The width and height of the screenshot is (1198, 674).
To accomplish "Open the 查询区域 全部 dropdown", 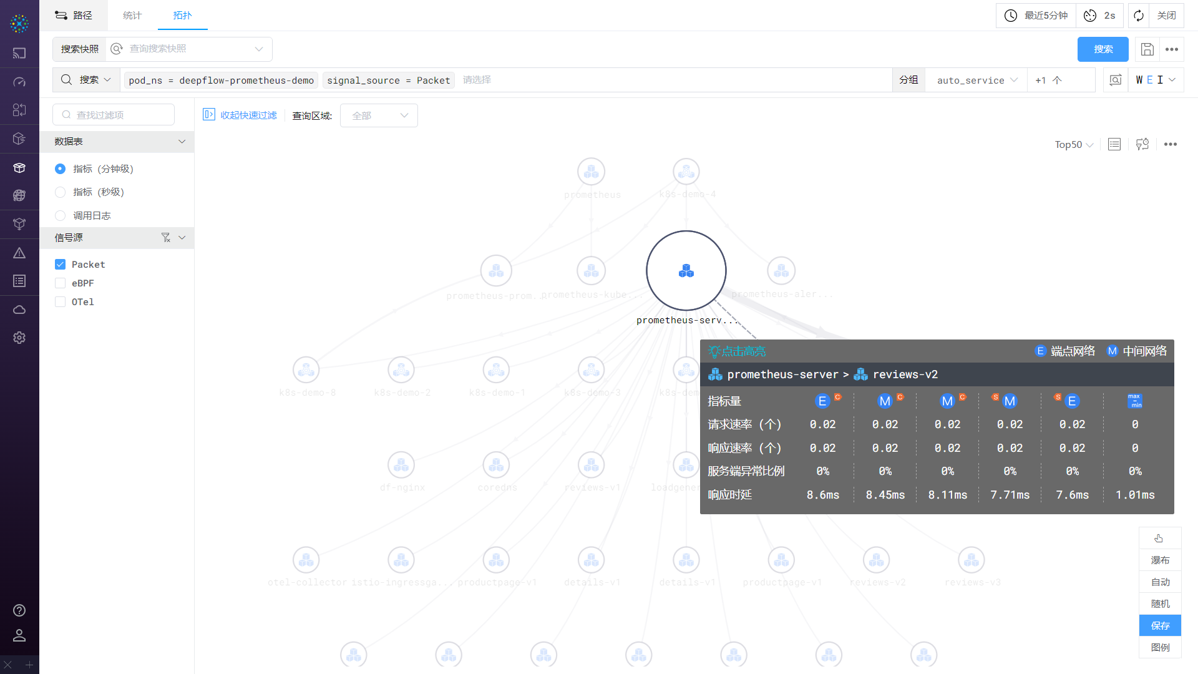I will pos(379,116).
